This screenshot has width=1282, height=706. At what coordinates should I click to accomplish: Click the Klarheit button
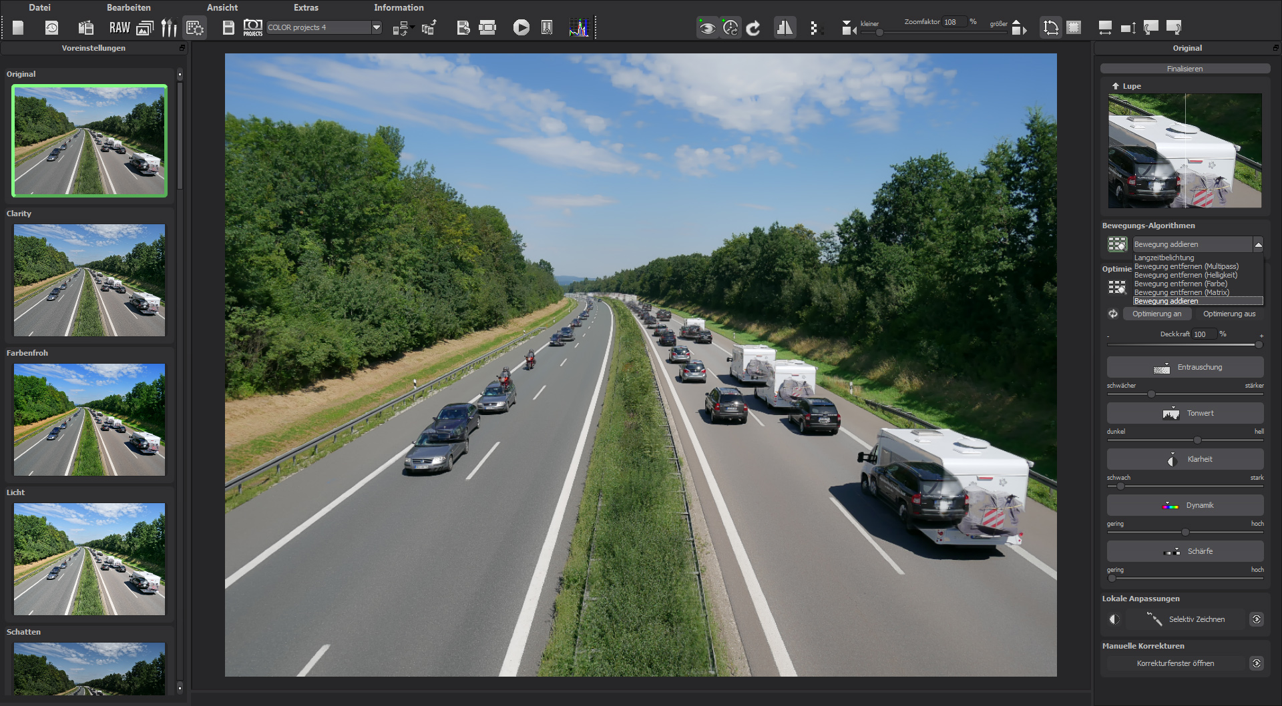1185,459
